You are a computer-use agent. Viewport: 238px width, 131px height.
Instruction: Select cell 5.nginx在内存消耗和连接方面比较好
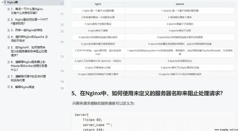98,37
